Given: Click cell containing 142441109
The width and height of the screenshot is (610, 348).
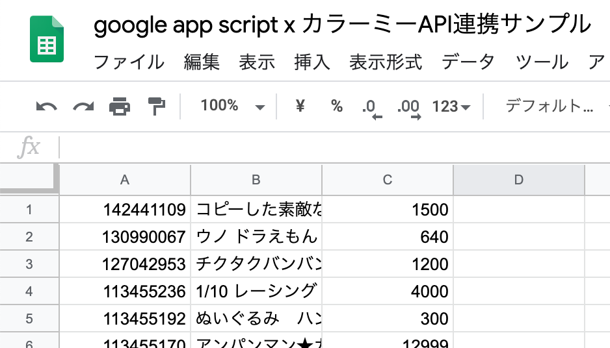Looking at the screenshot, I should click(x=125, y=209).
